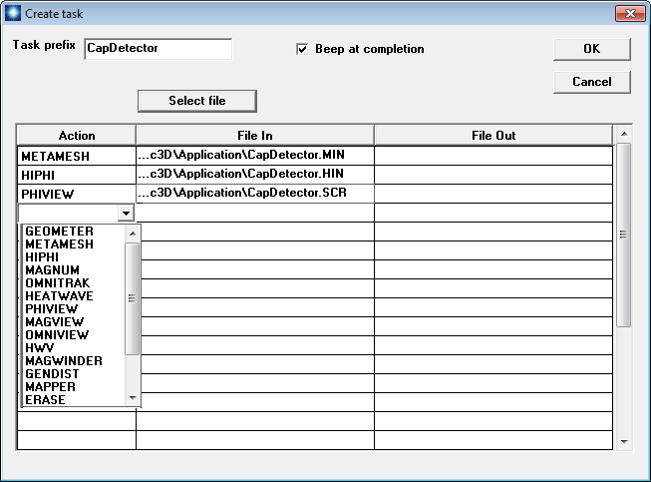Screen dimensions: 651x482
Task: Click the Select file button
Action: click(196, 101)
